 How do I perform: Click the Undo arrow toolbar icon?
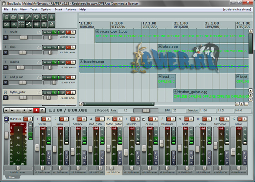tap(36, 17)
